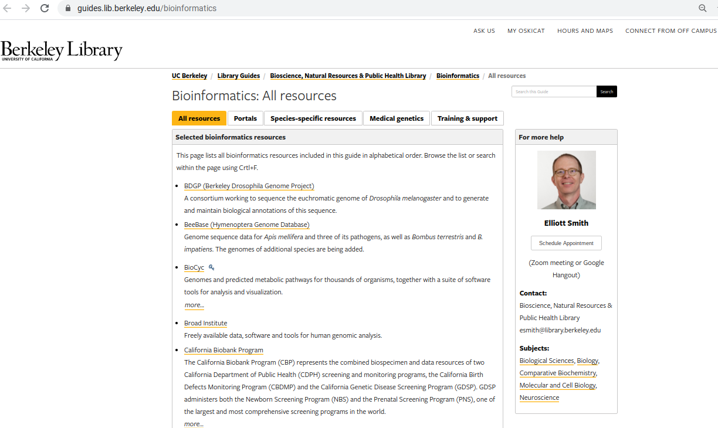
Task: Open the Broad Institute link
Action: pos(205,323)
